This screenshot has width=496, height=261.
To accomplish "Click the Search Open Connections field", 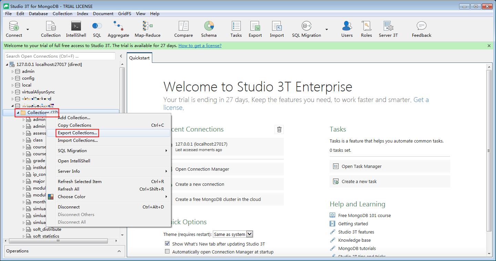I will tap(60, 56).
